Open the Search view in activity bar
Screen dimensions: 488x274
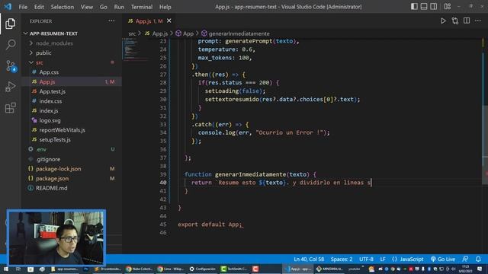10,44
